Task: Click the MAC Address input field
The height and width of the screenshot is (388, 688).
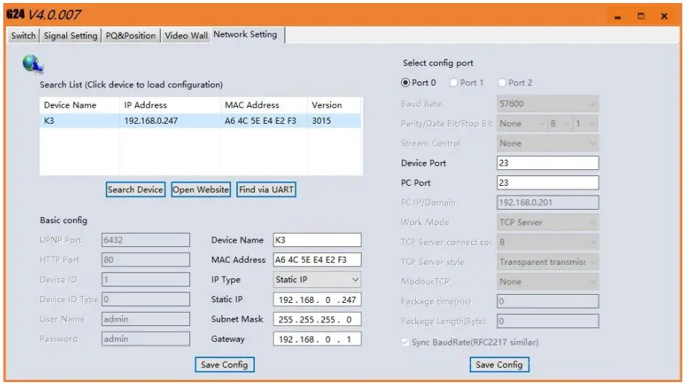Action: (318, 260)
